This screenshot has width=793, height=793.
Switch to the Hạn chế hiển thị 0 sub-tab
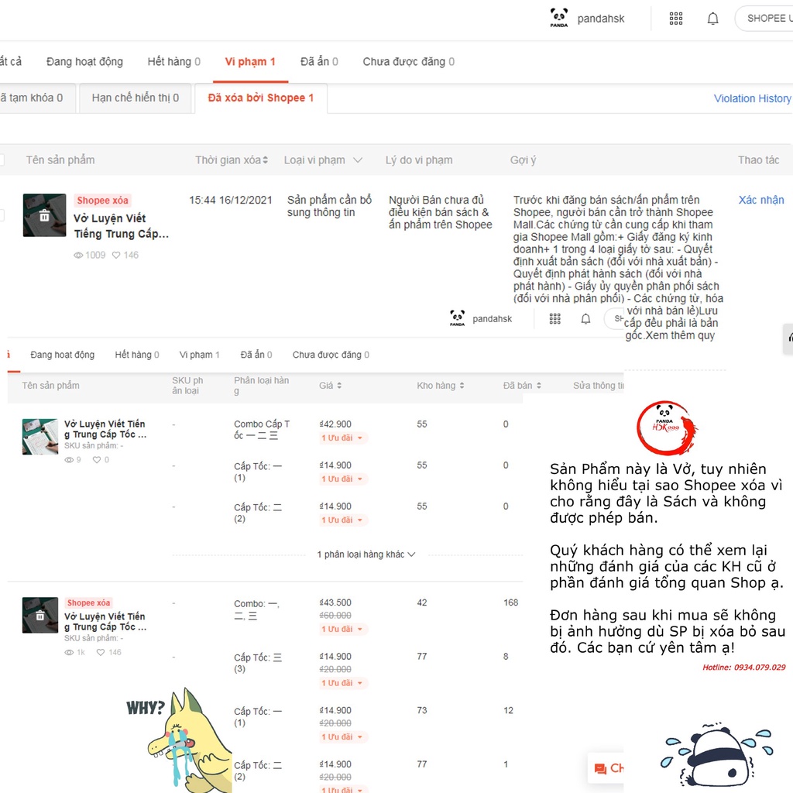136,98
